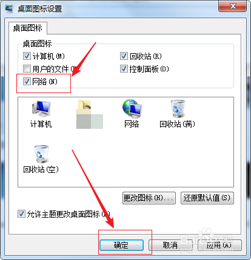
Task: Click the 更改图标(H)... button
Action: click(149, 198)
